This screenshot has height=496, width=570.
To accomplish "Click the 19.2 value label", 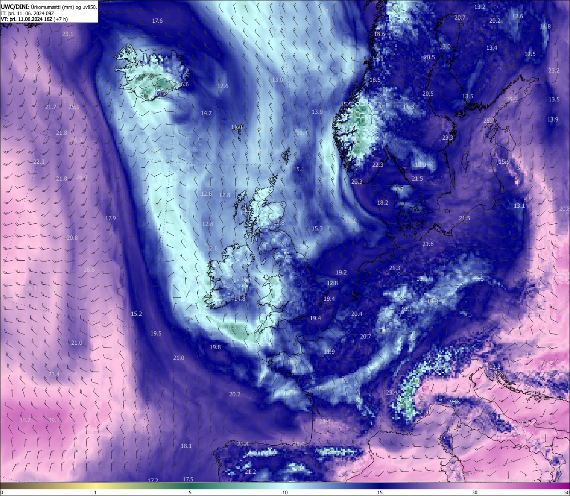I will [x=341, y=273].
